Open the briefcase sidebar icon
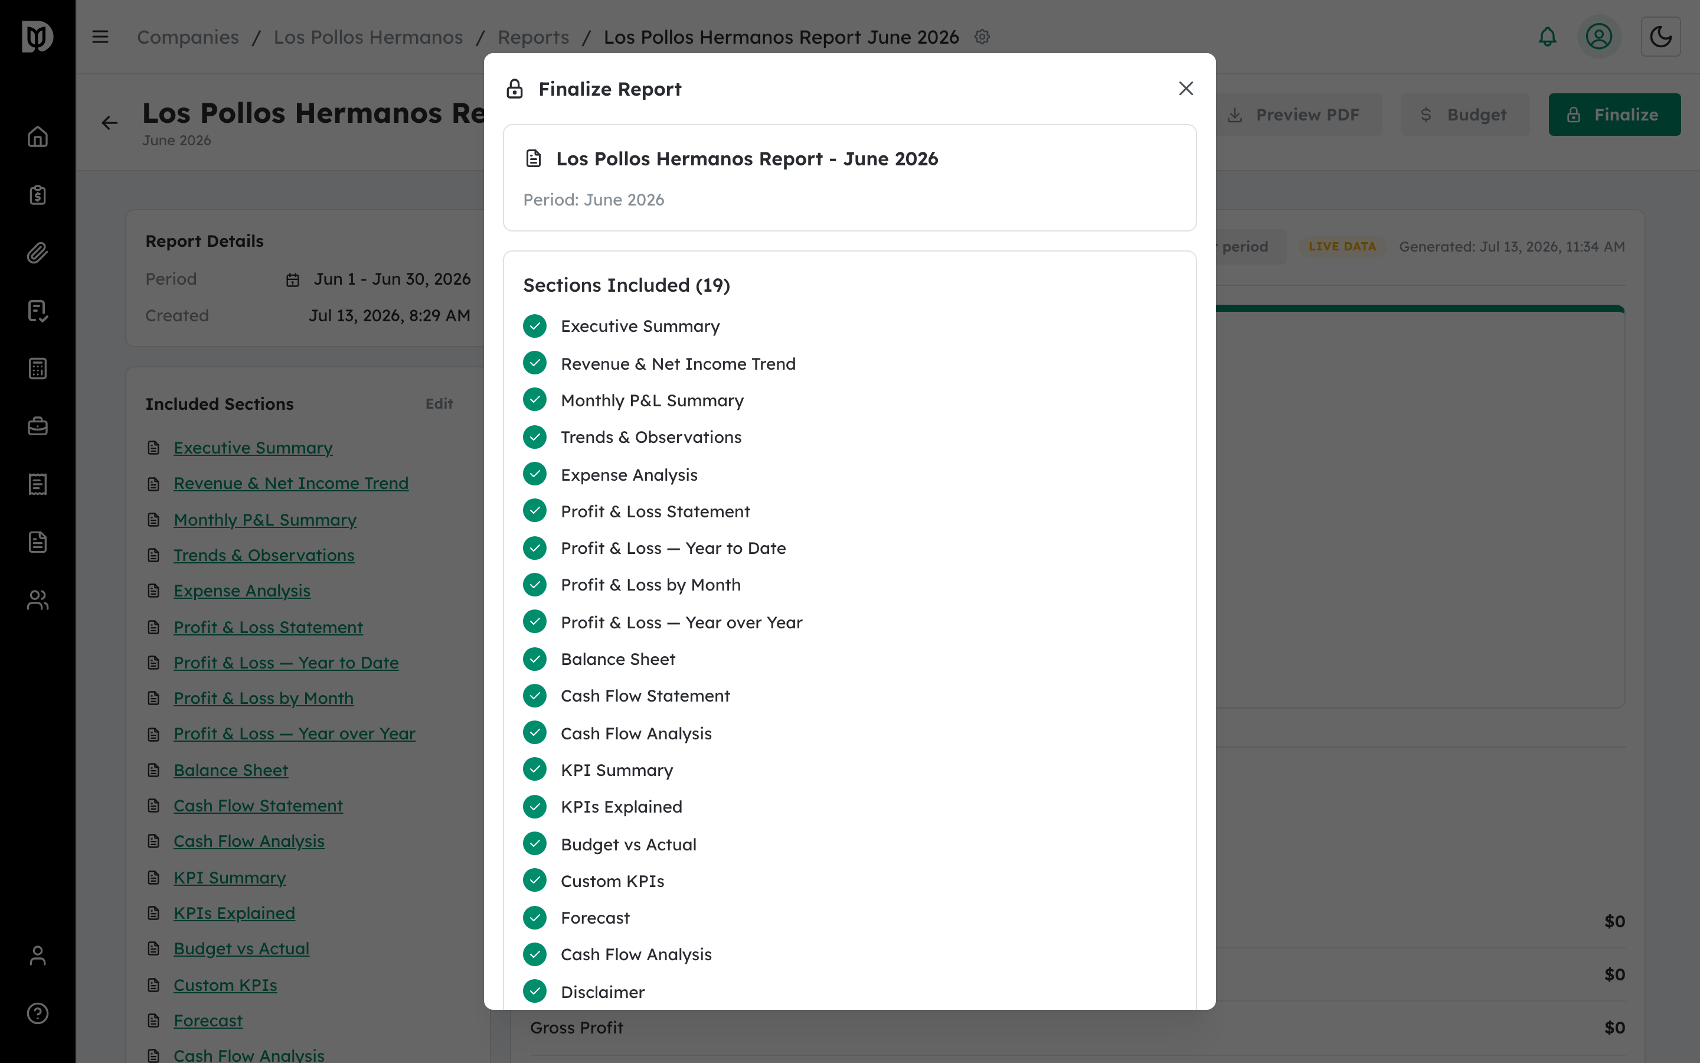Image resolution: width=1700 pixels, height=1063 pixels. 38,426
